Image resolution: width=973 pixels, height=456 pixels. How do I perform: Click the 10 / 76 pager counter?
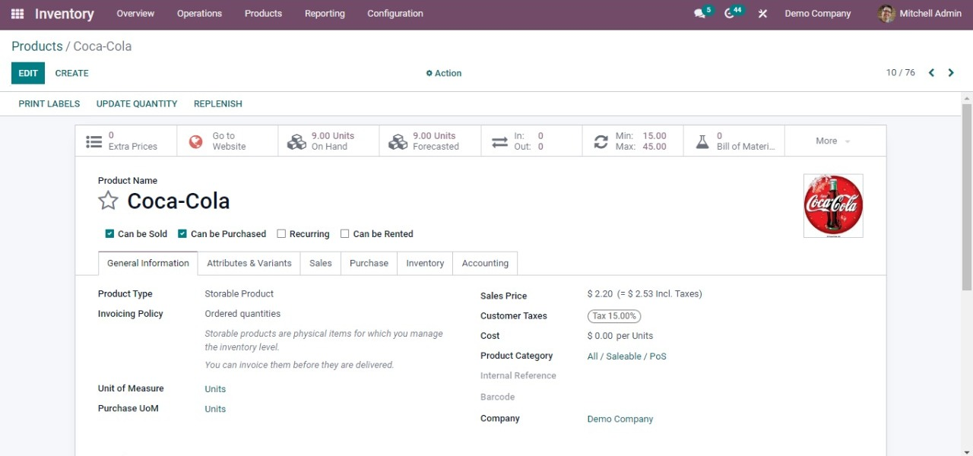pos(901,73)
